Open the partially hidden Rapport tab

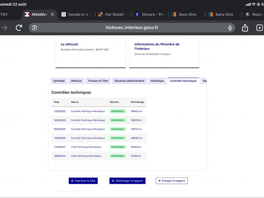pos(204,81)
